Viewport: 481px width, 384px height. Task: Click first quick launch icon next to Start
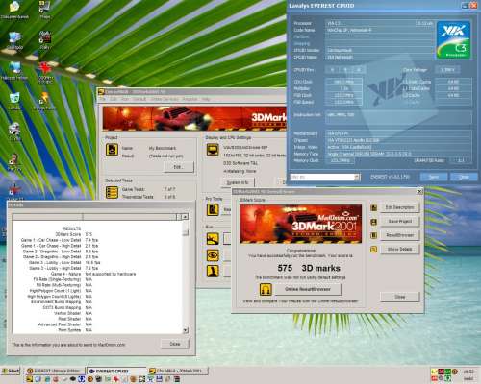pos(29,379)
